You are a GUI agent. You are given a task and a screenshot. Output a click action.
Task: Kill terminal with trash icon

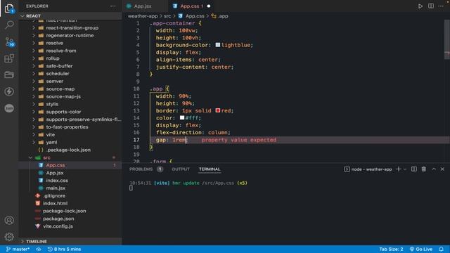pyautogui.click(x=423, y=169)
